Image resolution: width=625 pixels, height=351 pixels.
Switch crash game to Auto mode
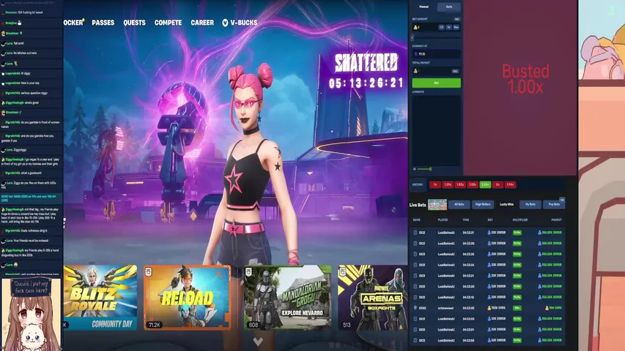pos(449,7)
